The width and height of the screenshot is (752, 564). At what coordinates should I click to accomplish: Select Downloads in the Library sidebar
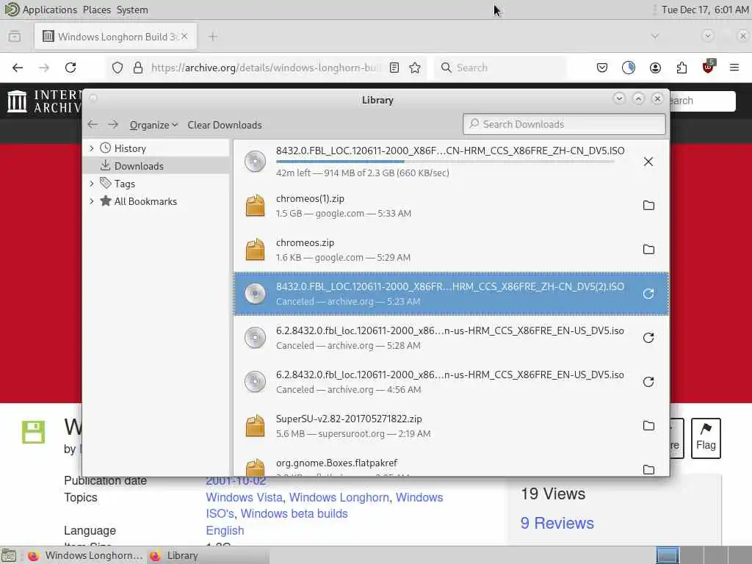(156, 166)
